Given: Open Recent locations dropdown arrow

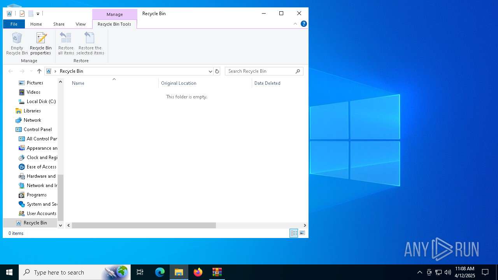Looking at the screenshot, I should click(x=31, y=71).
